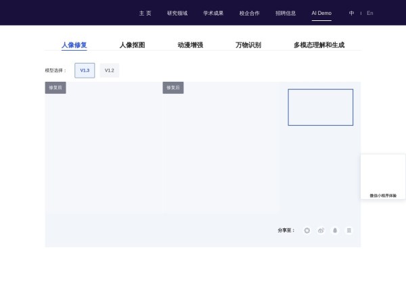The height and width of the screenshot is (304, 406).
Task: Select model version V1.2
Action: click(109, 70)
